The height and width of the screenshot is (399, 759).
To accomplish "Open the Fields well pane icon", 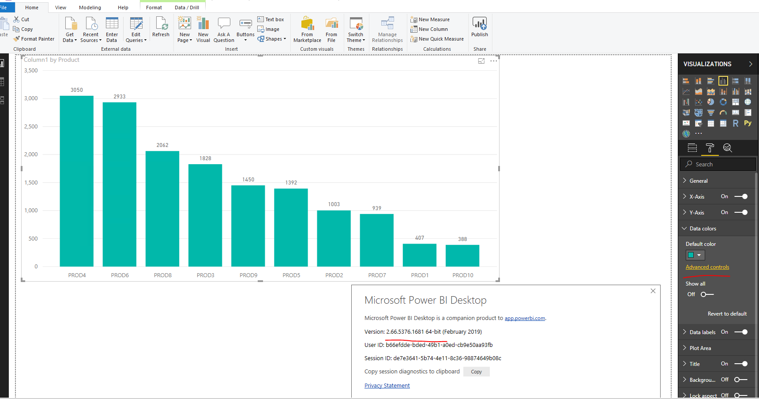I will point(692,148).
